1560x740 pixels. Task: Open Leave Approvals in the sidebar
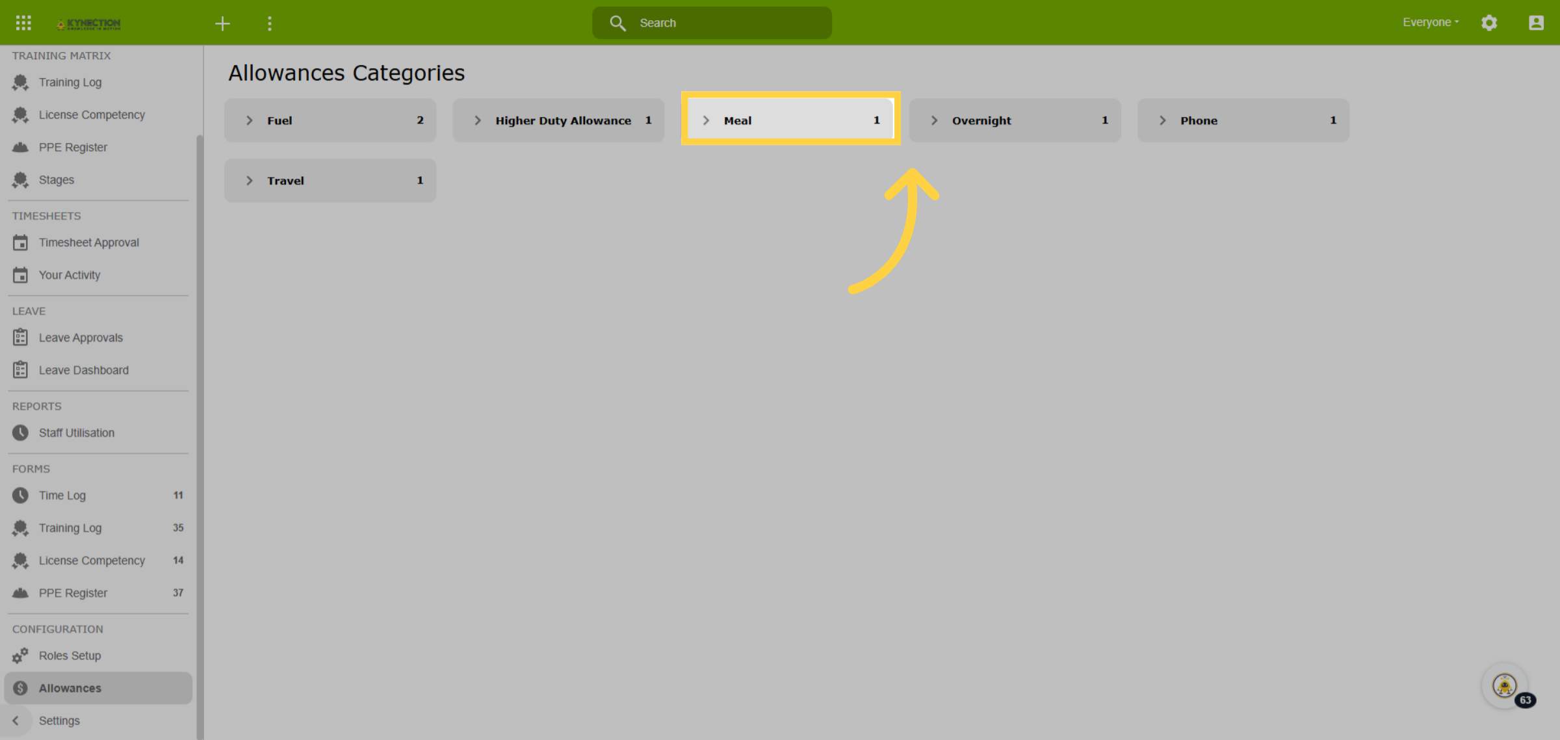point(81,337)
